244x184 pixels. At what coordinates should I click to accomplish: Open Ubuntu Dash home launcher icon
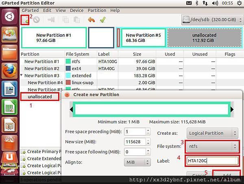tap(9, 17)
